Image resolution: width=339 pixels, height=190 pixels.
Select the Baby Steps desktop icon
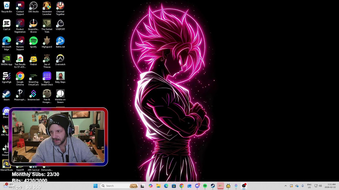pos(60,78)
